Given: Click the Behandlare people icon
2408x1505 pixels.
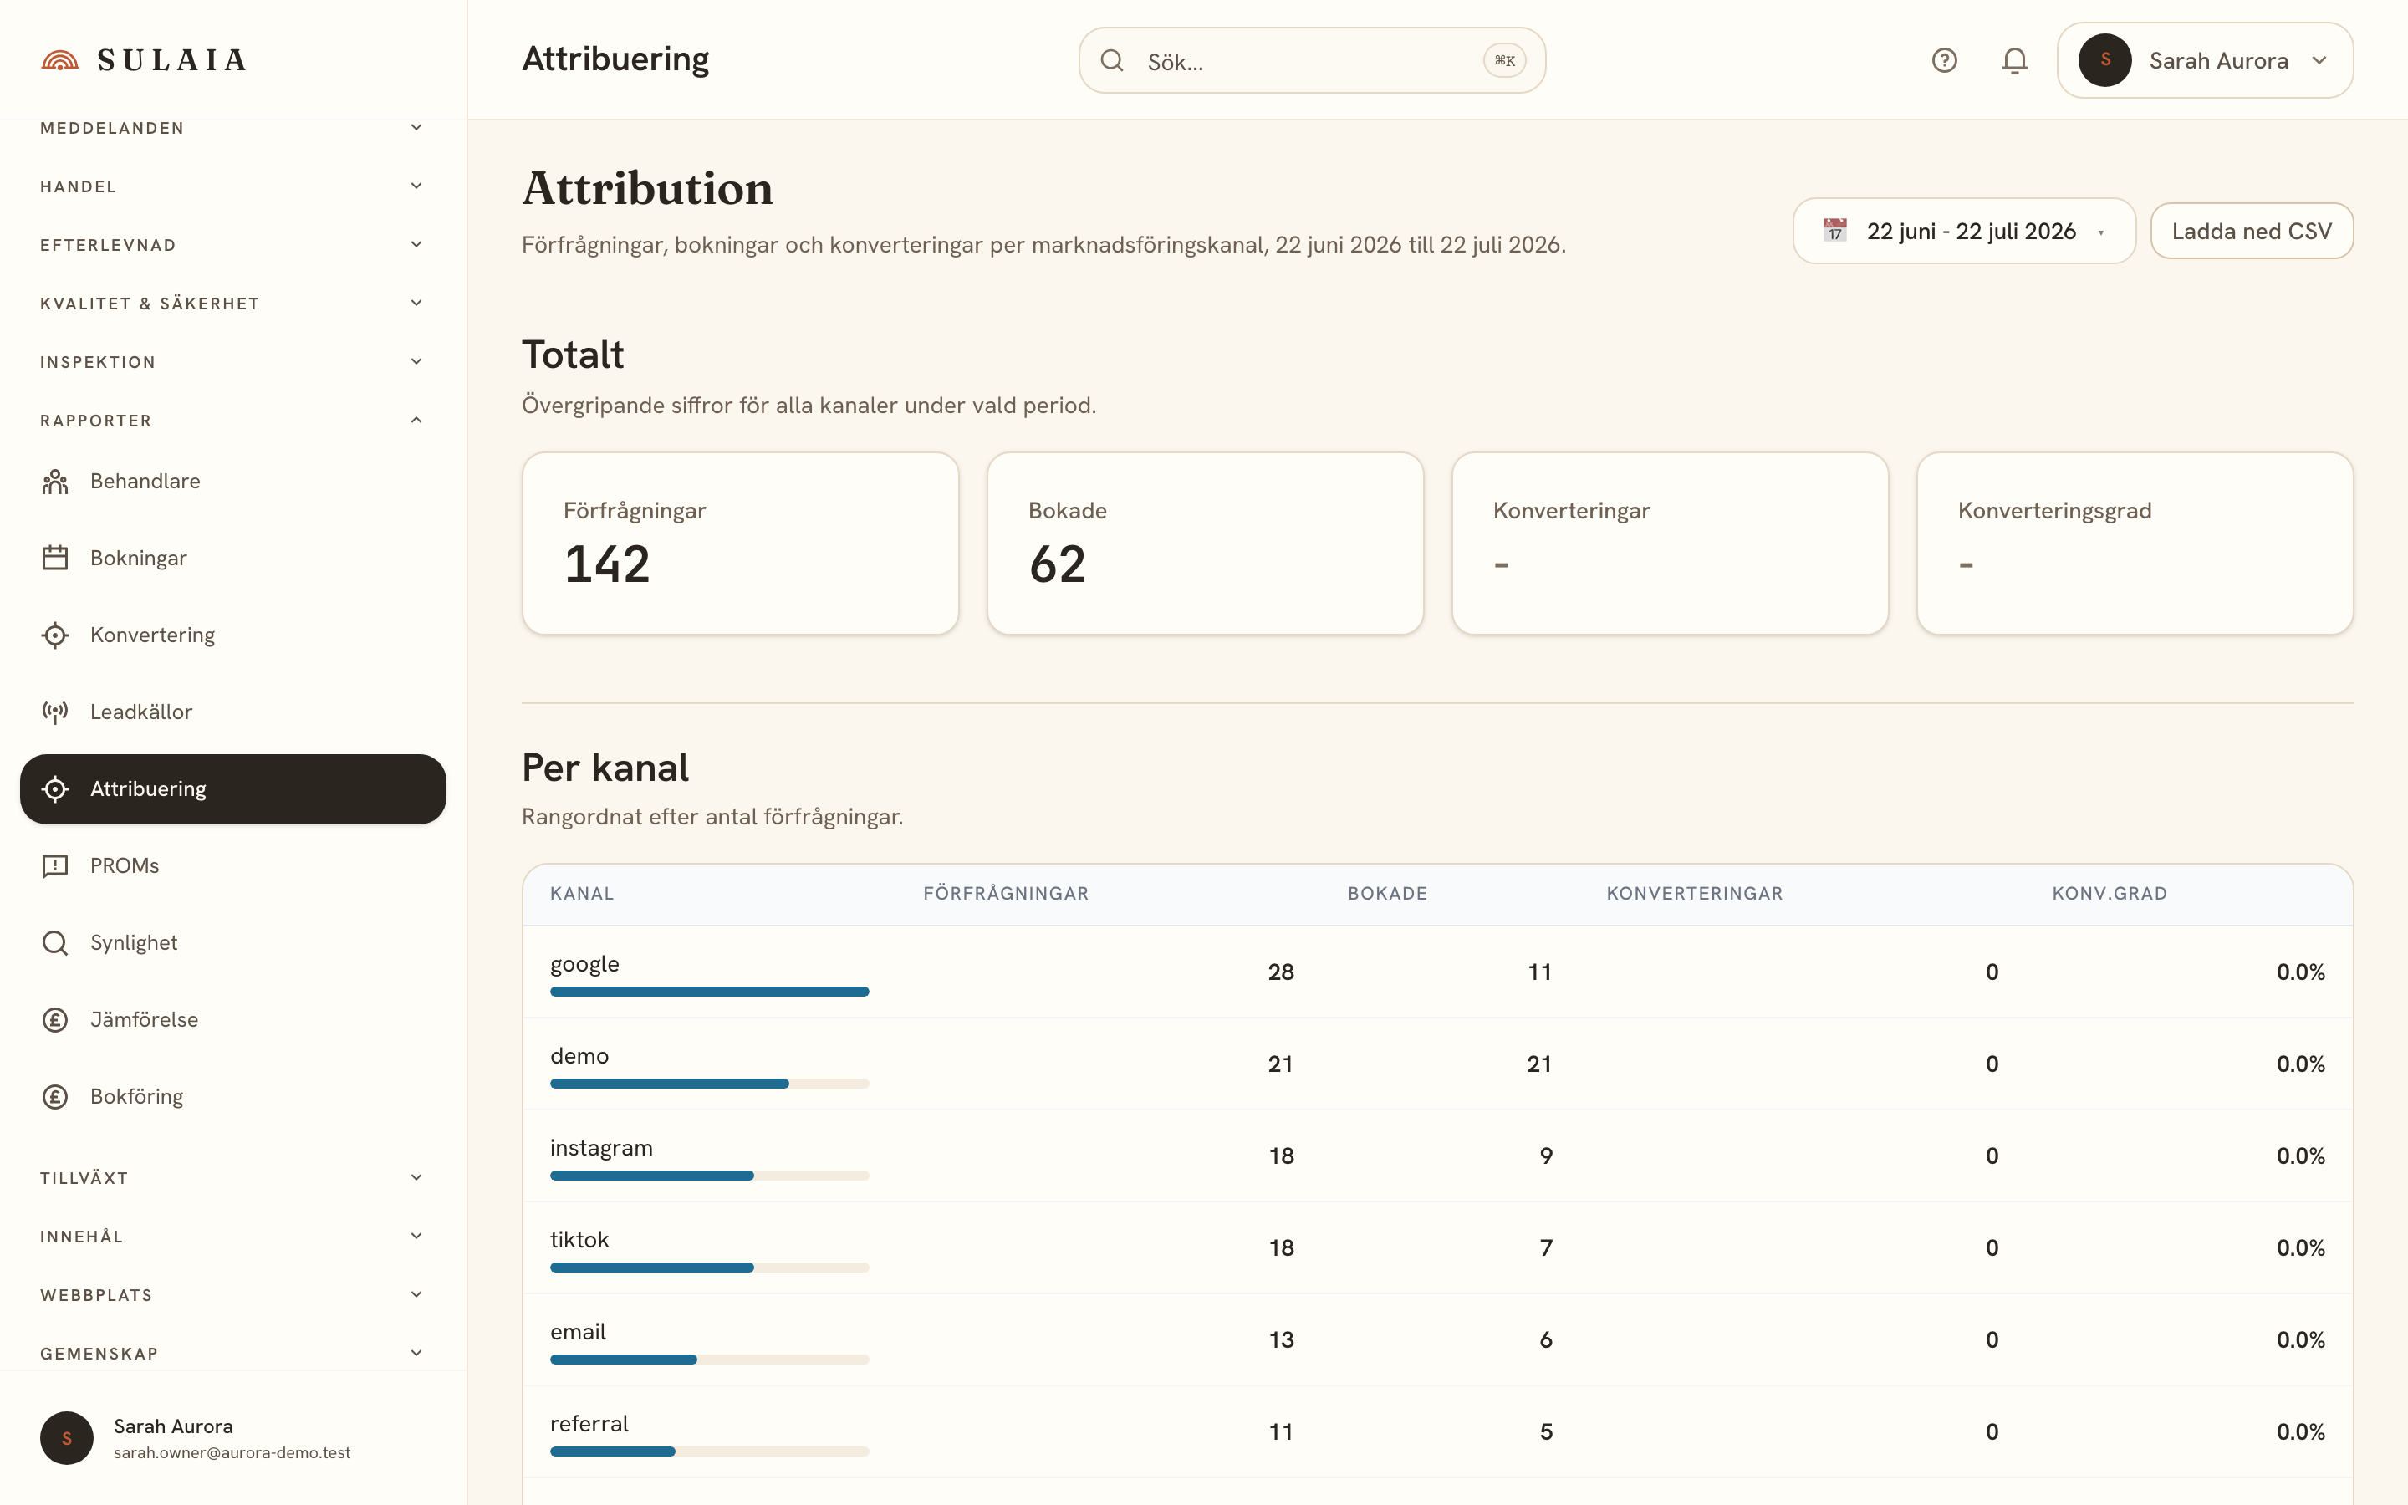Looking at the screenshot, I should (54, 482).
